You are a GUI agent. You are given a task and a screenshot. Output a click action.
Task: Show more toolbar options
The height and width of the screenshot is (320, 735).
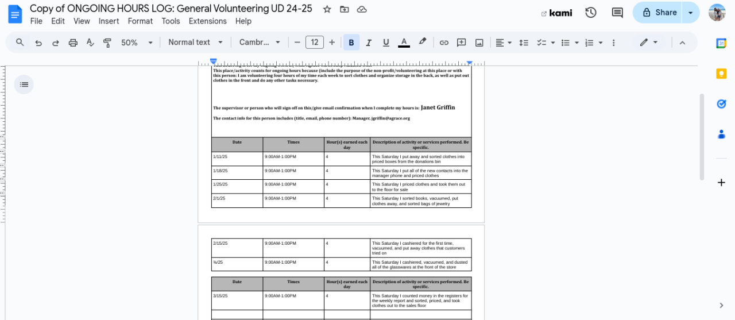(614, 43)
